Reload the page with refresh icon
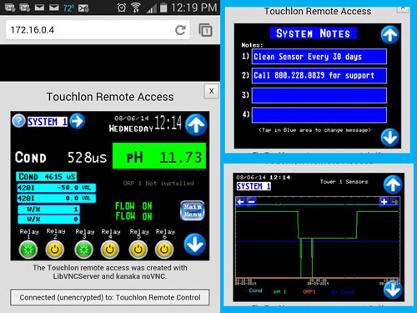 [180, 30]
